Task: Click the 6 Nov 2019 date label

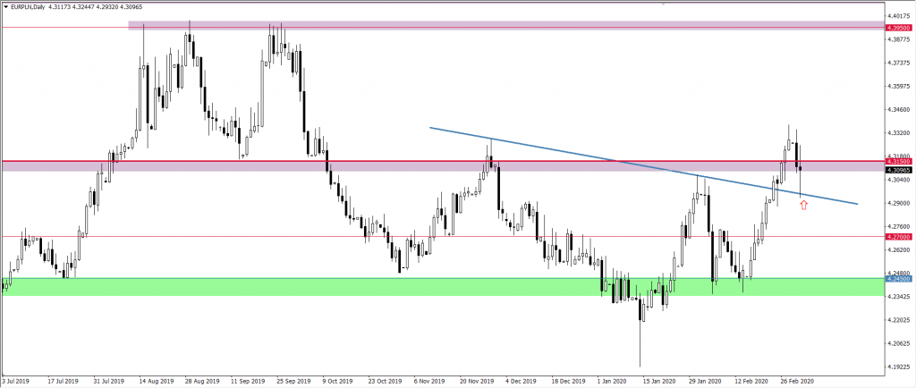Action: [429, 379]
